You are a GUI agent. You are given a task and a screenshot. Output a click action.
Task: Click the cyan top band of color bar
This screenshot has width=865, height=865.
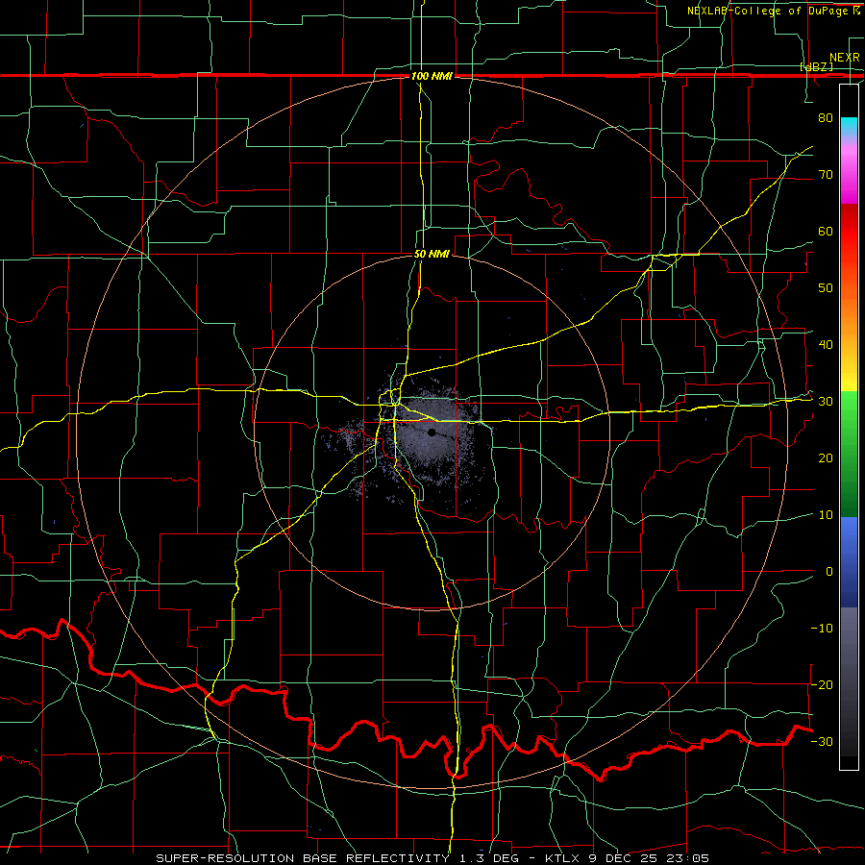849,124
